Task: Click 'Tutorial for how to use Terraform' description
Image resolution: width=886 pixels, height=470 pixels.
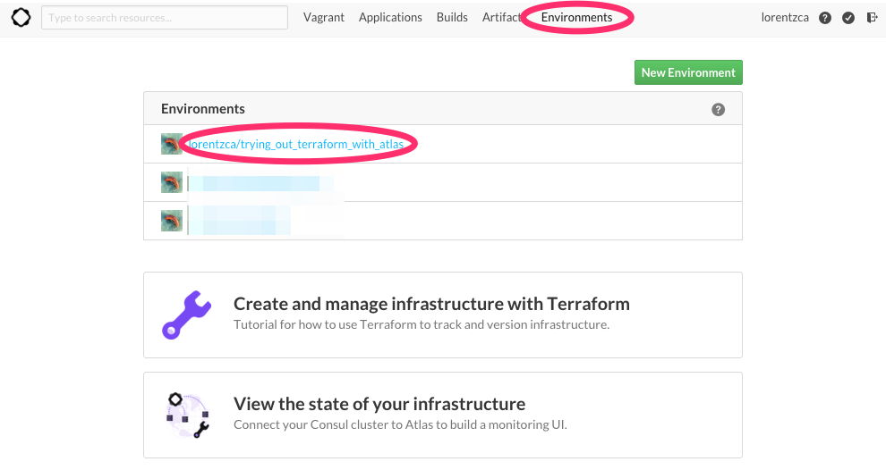Action: pos(422,324)
